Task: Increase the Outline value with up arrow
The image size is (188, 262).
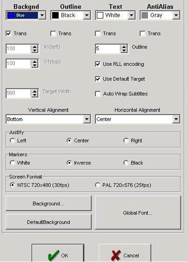Action: 124,47
